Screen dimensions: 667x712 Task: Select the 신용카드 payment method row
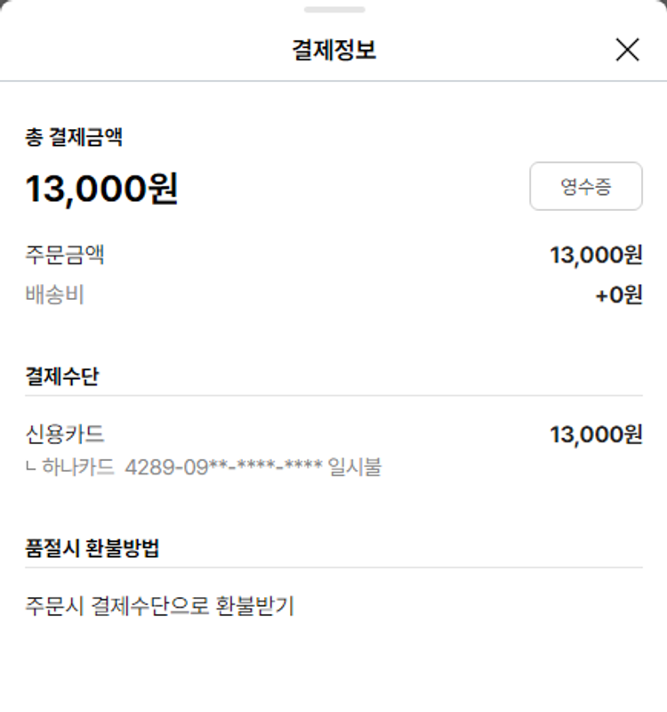click(x=65, y=434)
